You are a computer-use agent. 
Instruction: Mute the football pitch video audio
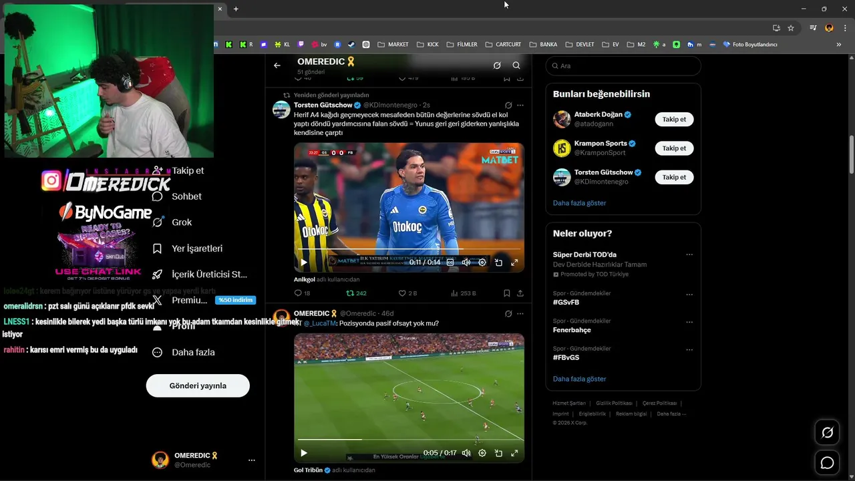pos(466,453)
